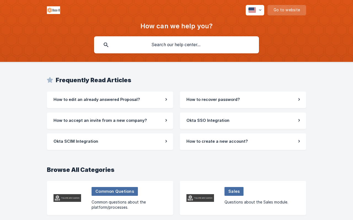Open the How to recover password article
This screenshot has height=220, width=353.
(213, 100)
